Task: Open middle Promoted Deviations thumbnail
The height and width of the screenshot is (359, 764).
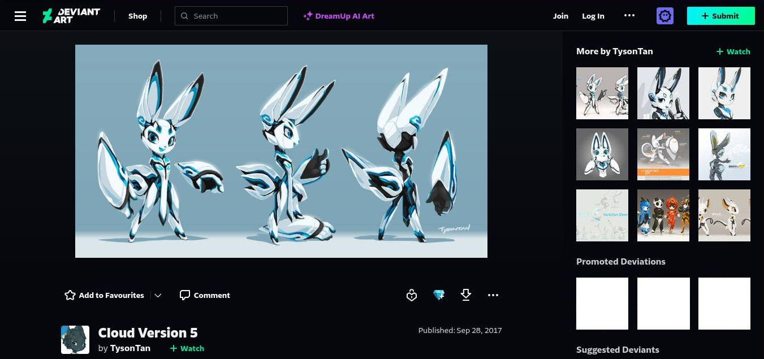Action: tap(663, 304)
